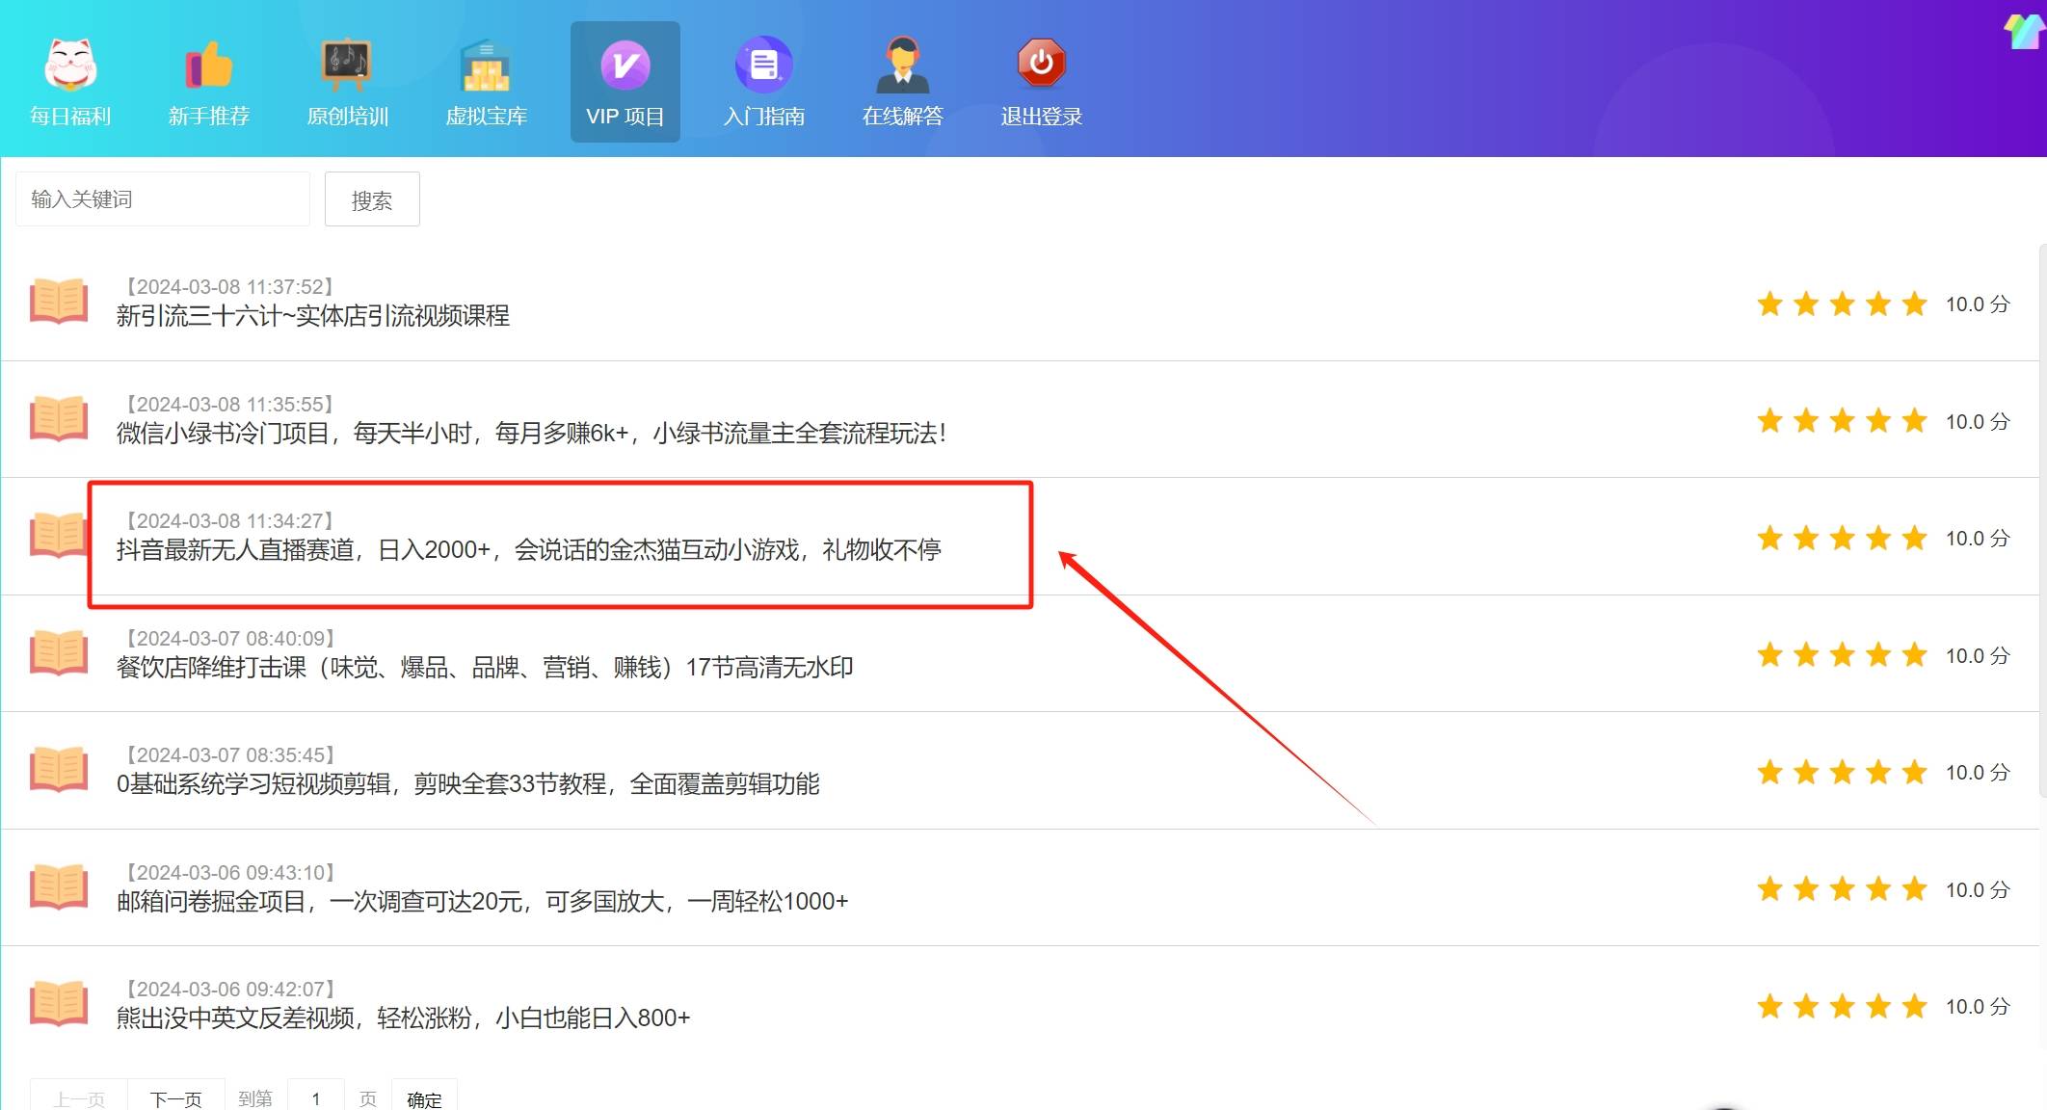Click timestamp 2024-03-07 08:35:45
This screenshot has width=2047, height=1110.
point(230,755)
